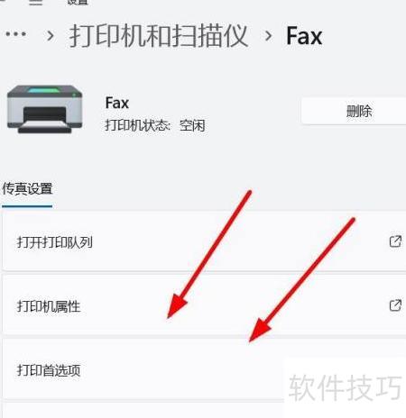Open 打印首选项
This screenshot has width=406, height=418.
pos(204,369)
